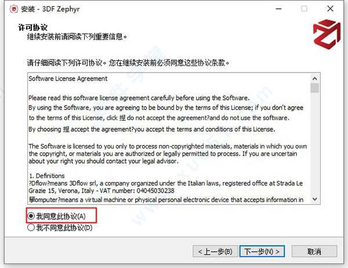This screenshot has width=348, height=268.
Task: Click the 安装 - 3DF Zephyr title bar text
Action: [x=50, y=9]
